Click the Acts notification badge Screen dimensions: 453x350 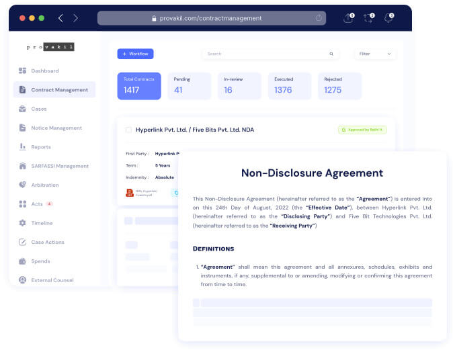pos(50,204)
